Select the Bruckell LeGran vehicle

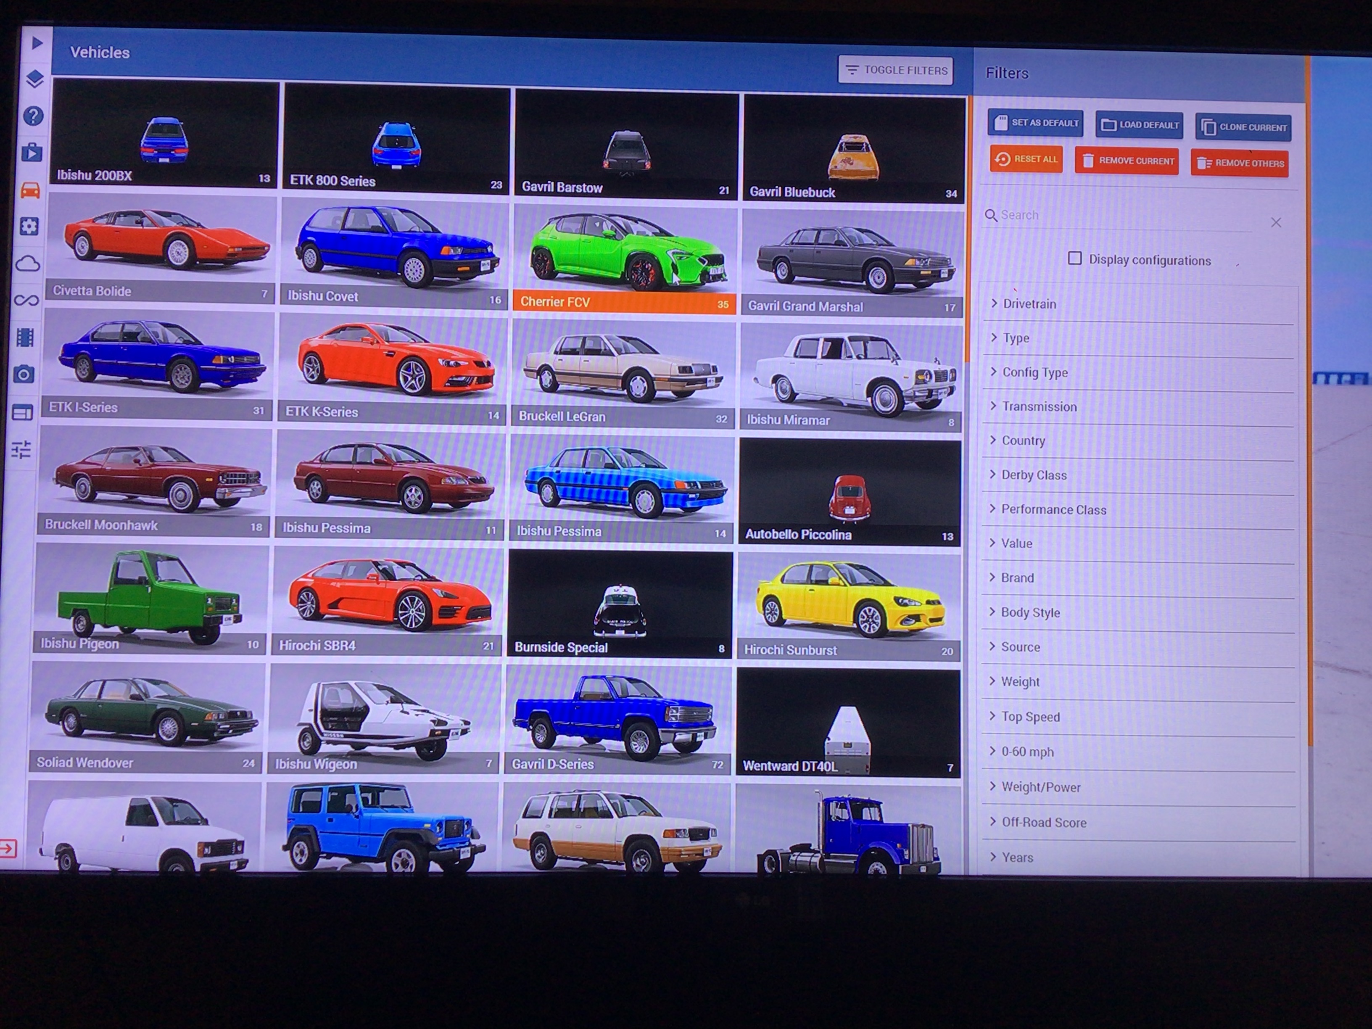[x=623, y=373]
